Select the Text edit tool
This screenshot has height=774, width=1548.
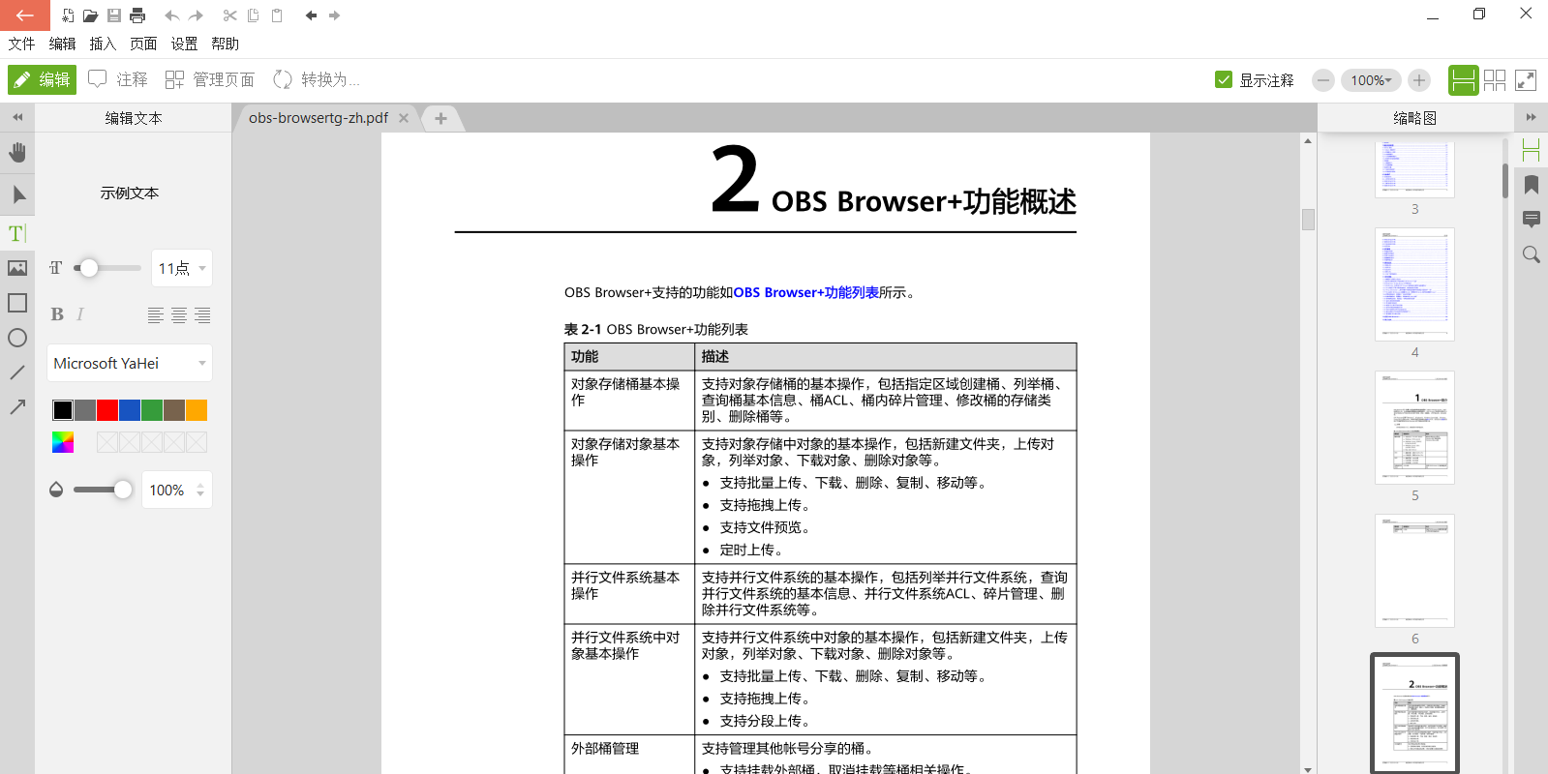click(17, 233)
